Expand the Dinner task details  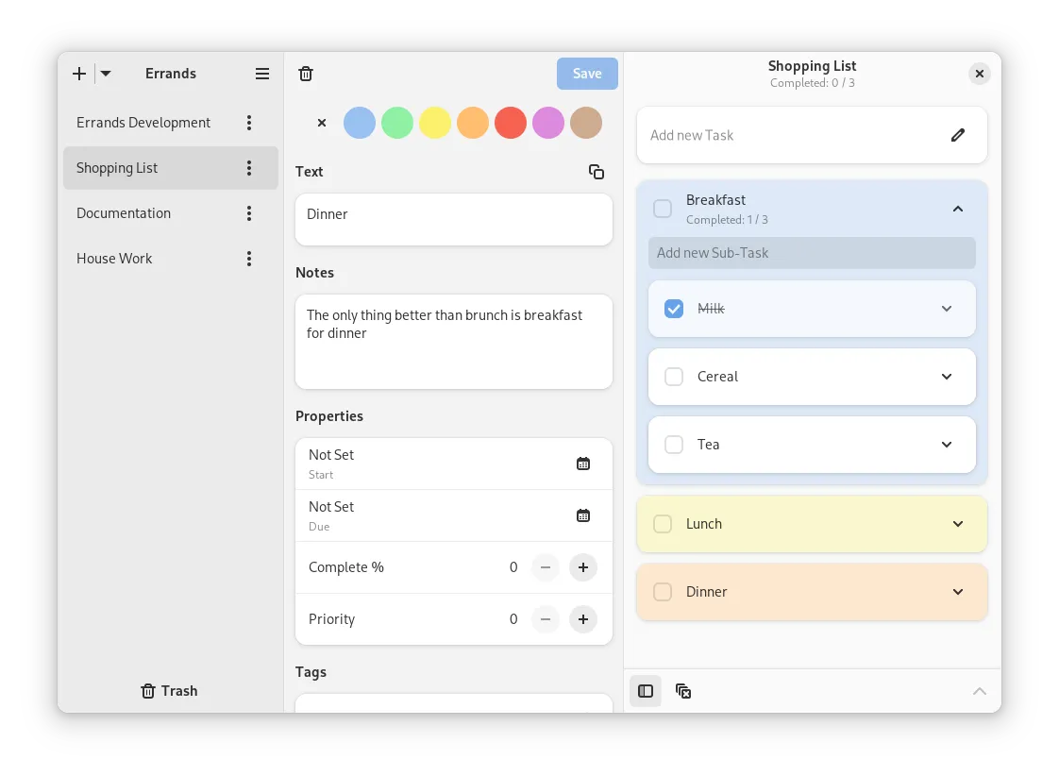coord(958,592)
